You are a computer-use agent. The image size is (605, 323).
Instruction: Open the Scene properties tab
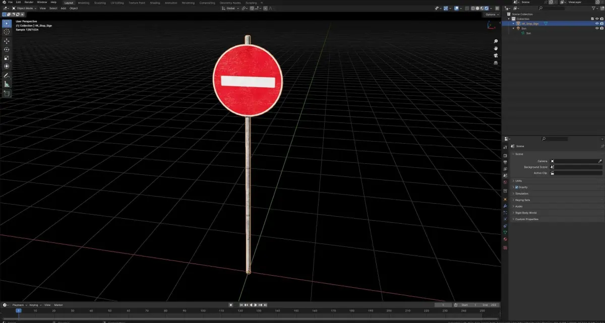click(x=505, y=175)
